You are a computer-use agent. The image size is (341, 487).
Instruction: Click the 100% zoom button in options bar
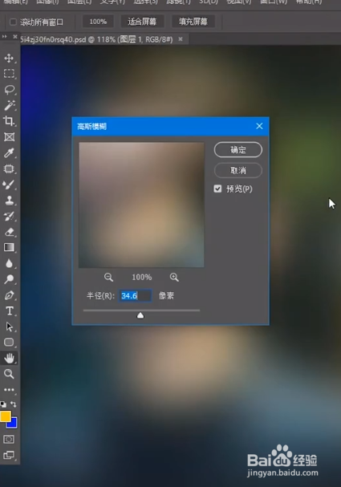tap(98, 22)
